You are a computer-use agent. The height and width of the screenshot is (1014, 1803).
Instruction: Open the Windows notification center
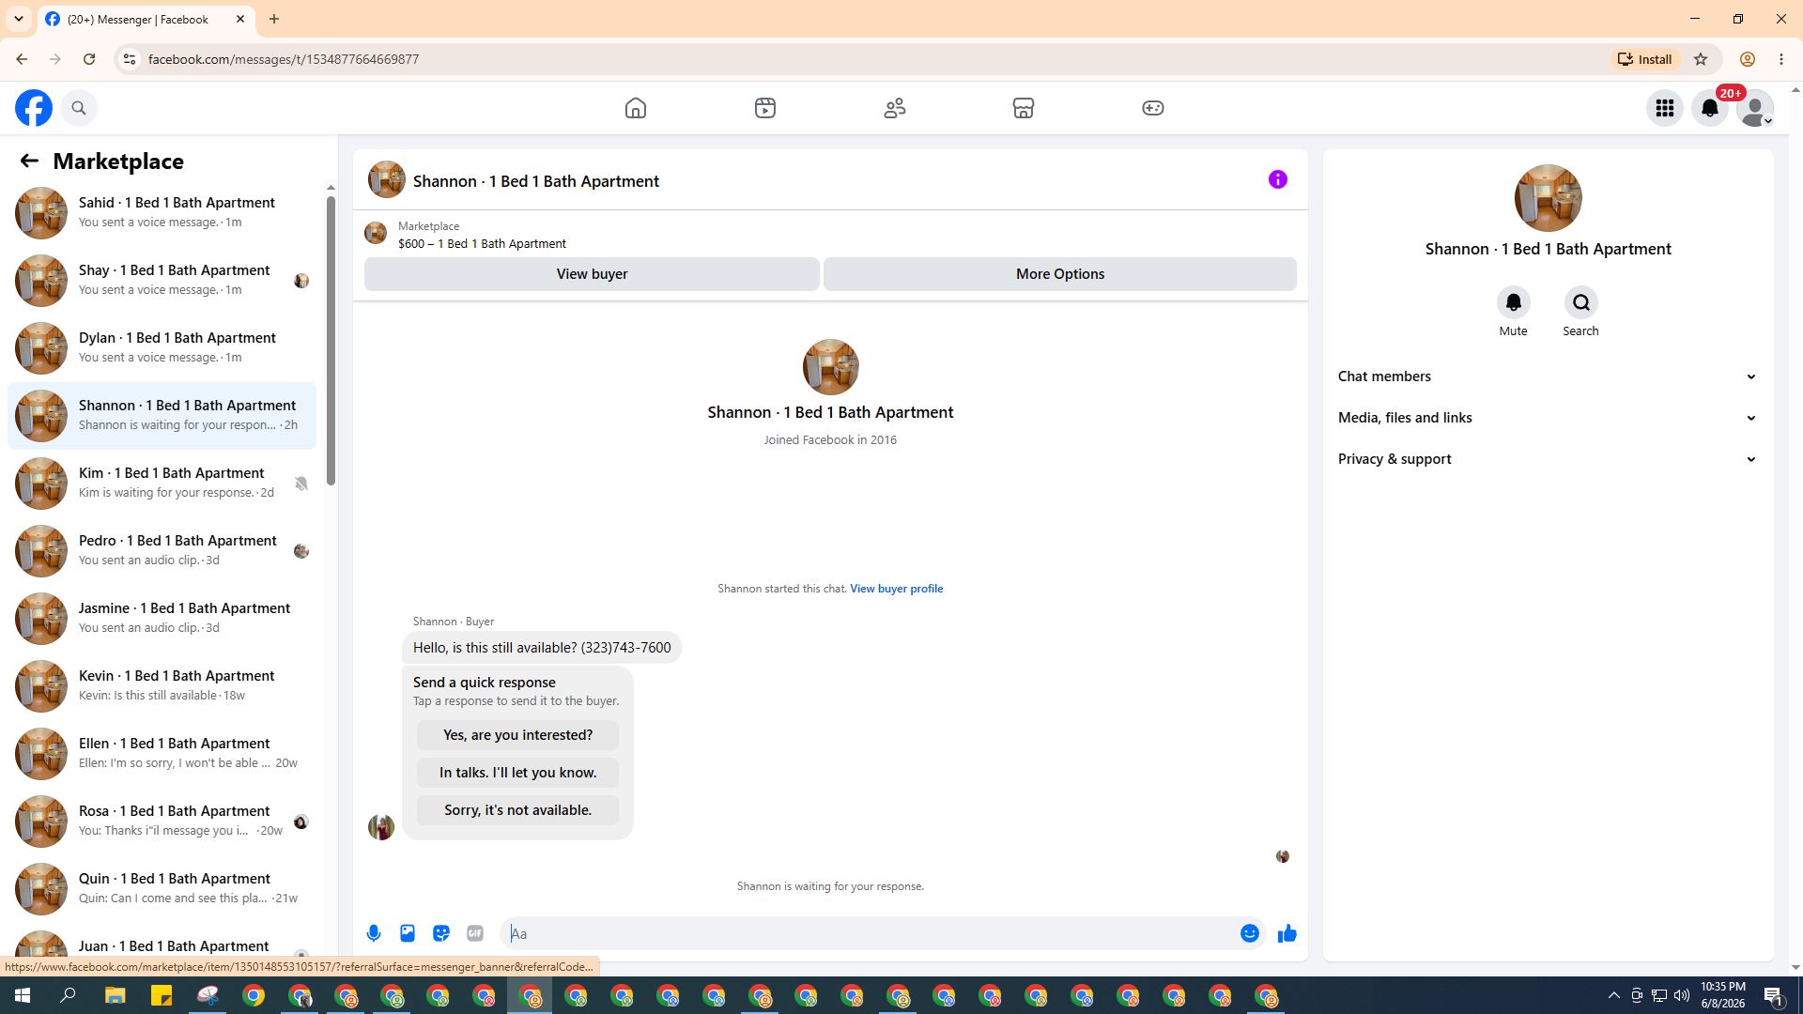(x=1774, y=995)
